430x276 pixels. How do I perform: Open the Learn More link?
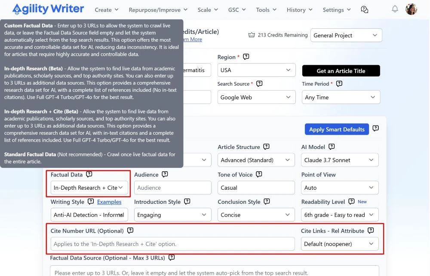tap(193, 39)
